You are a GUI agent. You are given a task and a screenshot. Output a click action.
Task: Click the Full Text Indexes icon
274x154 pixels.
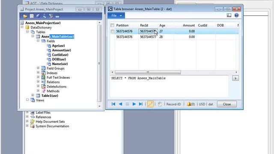(x=43, y=77)
